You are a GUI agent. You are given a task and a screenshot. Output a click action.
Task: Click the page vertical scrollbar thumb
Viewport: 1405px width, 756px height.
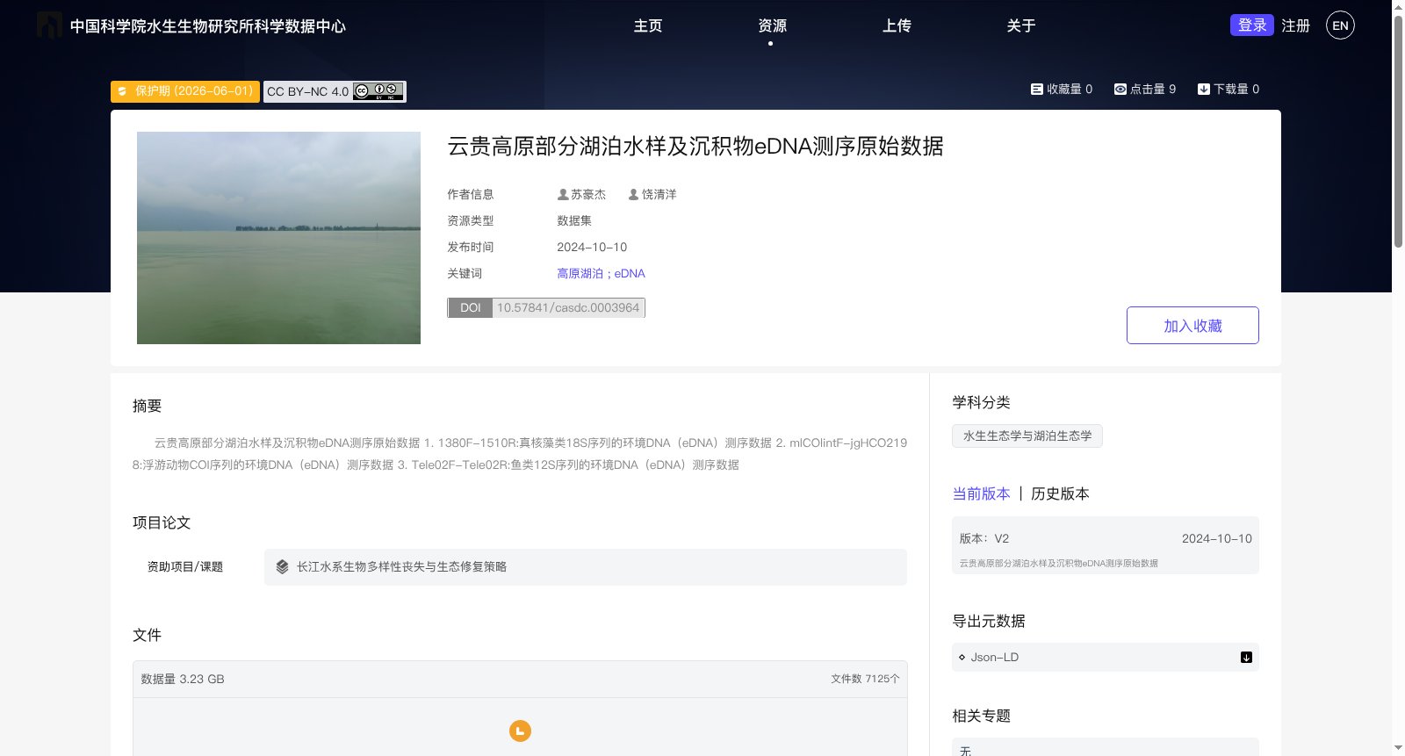tap(1398, 132)
